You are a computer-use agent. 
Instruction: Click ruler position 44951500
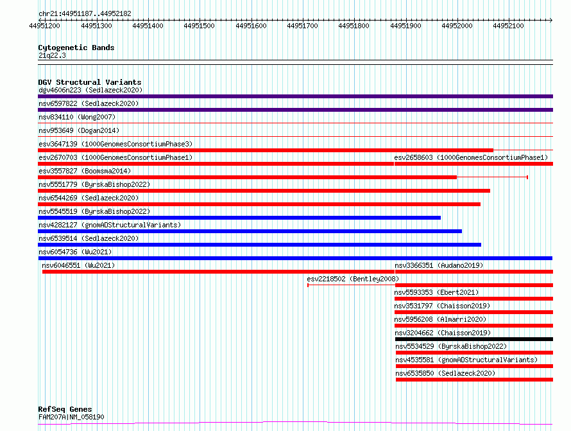point(199,26)
